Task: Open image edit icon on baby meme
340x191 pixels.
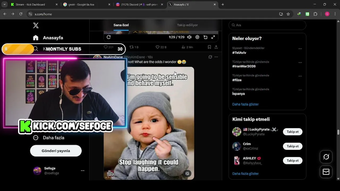Action: coord(187,173)
